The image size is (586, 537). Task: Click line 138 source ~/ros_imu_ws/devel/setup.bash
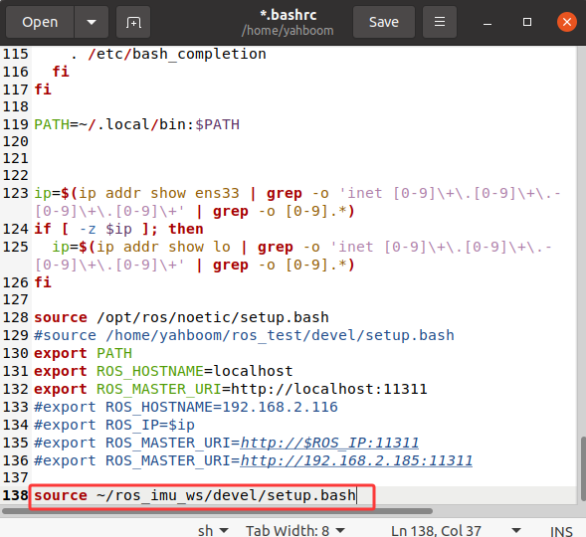(195, 495)
